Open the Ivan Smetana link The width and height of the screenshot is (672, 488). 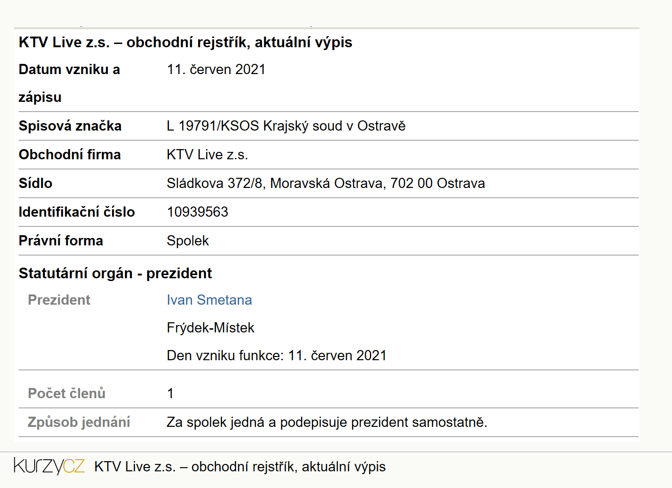point(209,300)
